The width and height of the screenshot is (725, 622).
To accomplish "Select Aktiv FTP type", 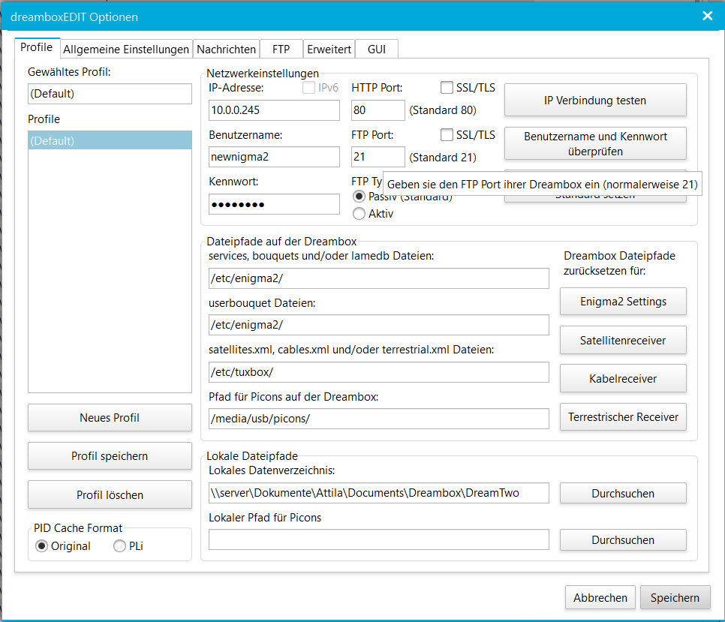I will click(359, 214).
